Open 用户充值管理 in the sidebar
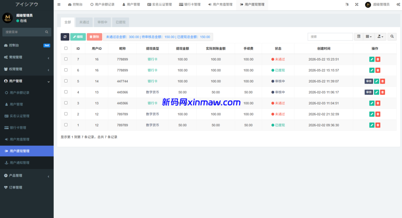The width and height of the screenshot is (402, 218). click(27, 139)
